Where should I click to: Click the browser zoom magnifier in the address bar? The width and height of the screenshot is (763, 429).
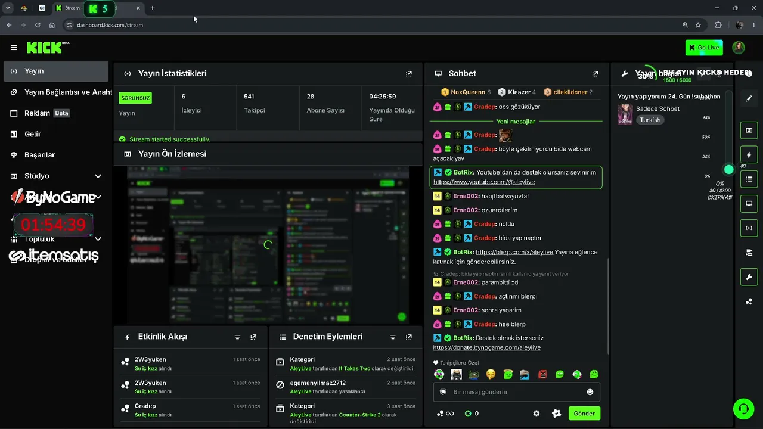click(x=685, y=25)
